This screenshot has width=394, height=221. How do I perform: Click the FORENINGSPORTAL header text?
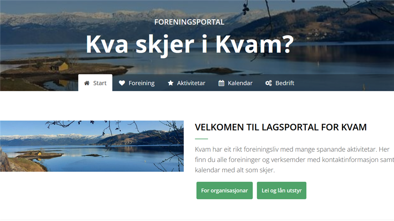point(189,22)
